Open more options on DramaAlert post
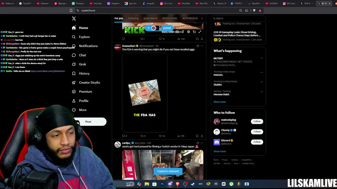337x189 pixels. (x=202, y=46)
